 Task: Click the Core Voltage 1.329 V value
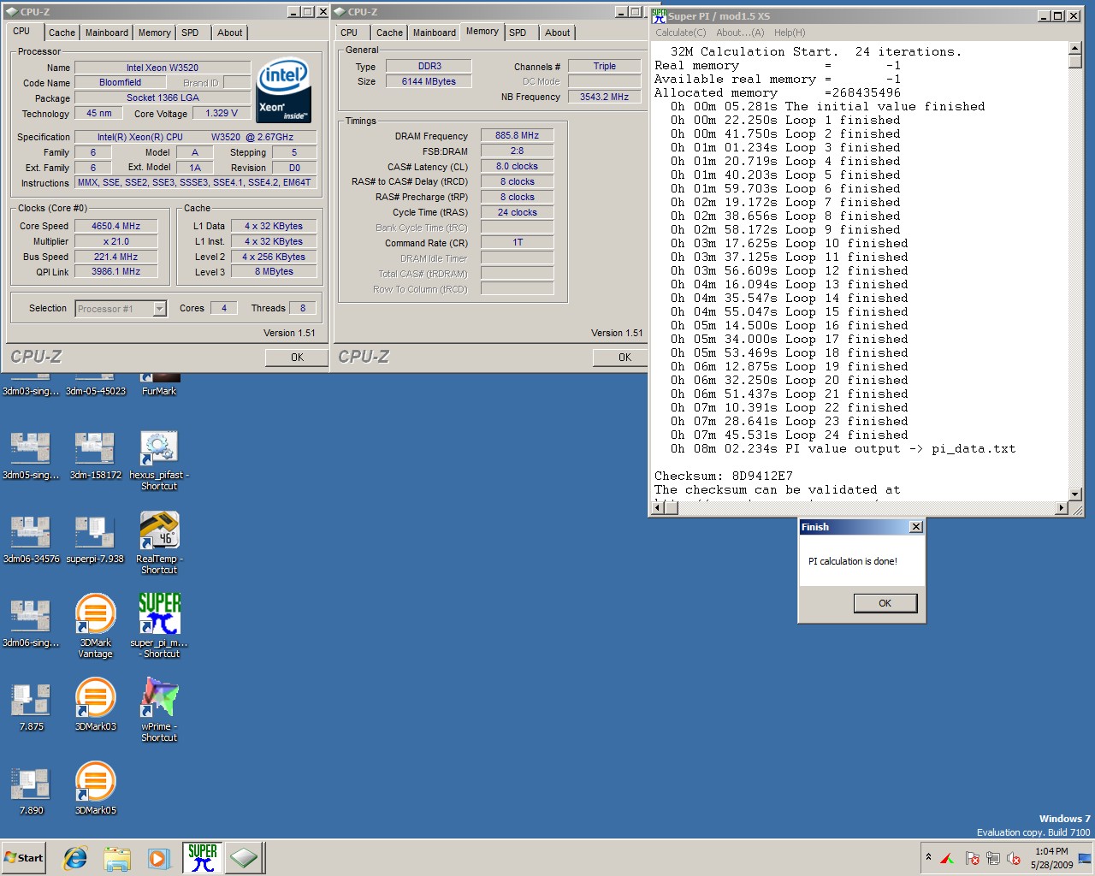point(222,113)
